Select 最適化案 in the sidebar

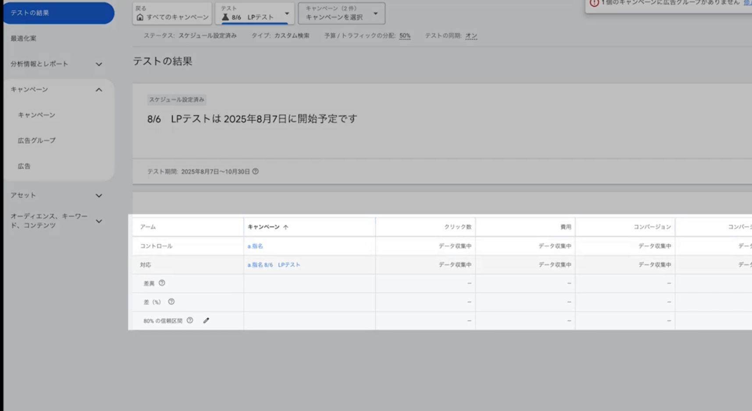[24, 39]
